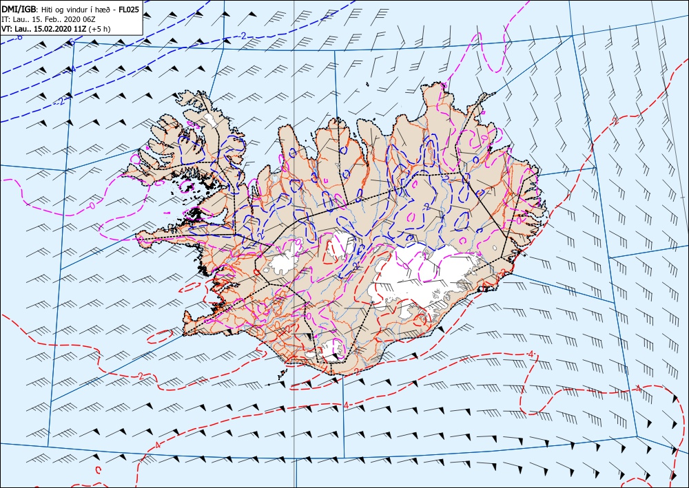Screen dimensions: 689x488
Task: Click the 'VT: Lau.. 15.02.2020 11Z' valid time
Action: point(44,29)
